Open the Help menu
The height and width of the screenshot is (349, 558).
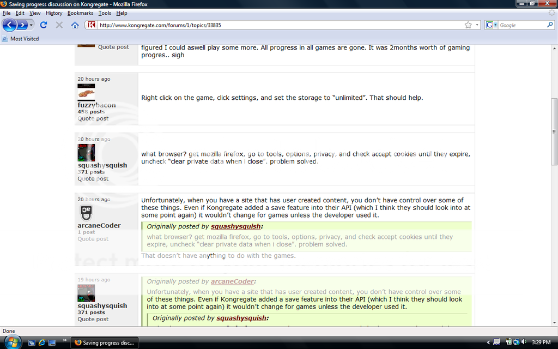coord(122,13)
